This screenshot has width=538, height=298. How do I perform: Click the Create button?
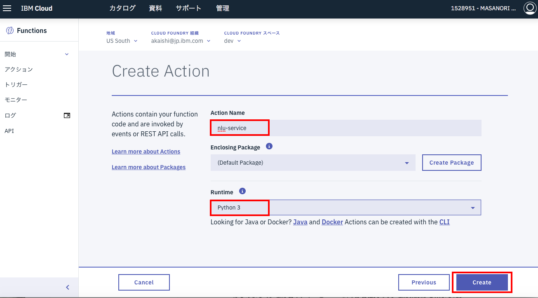click(482, 282)
